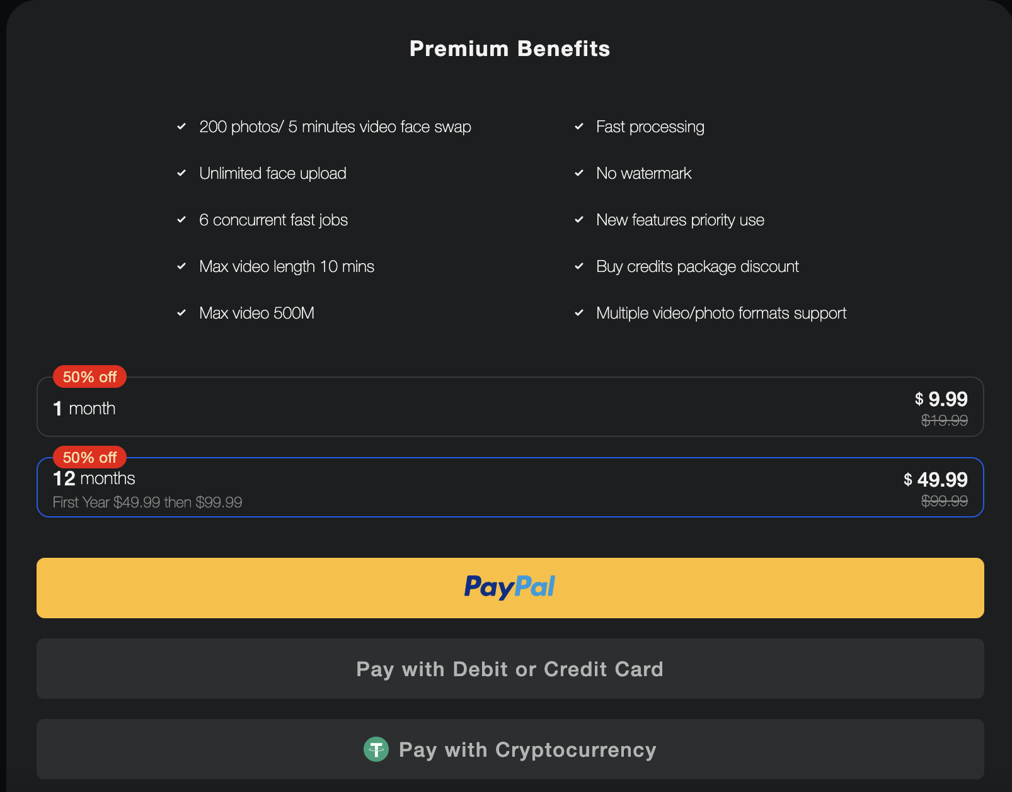
Task: Click the checkmark next to Max video 500M
Action: tap(181, 313)
